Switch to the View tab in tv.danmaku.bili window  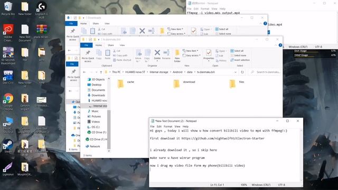[x=122, y=45]
